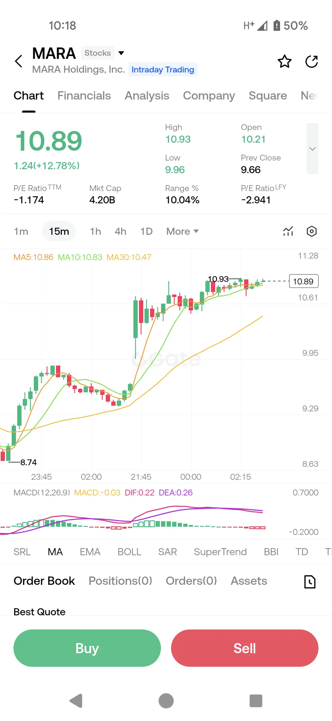The width and height of the screenshot is (332, 721).
Task: Select the BOLL indicator
Action: [x=129, y=552]
